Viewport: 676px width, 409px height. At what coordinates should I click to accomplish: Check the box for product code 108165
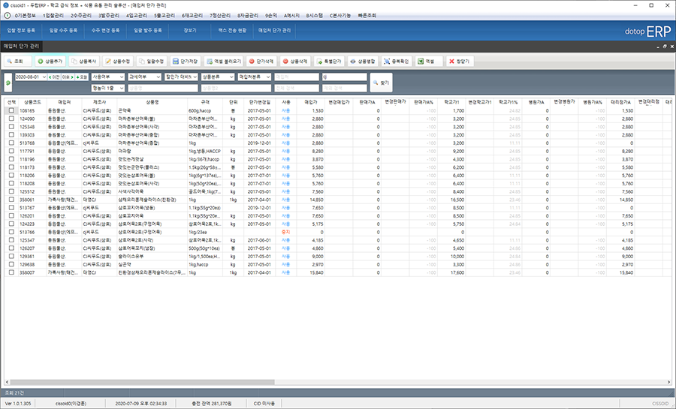point(11,110)
